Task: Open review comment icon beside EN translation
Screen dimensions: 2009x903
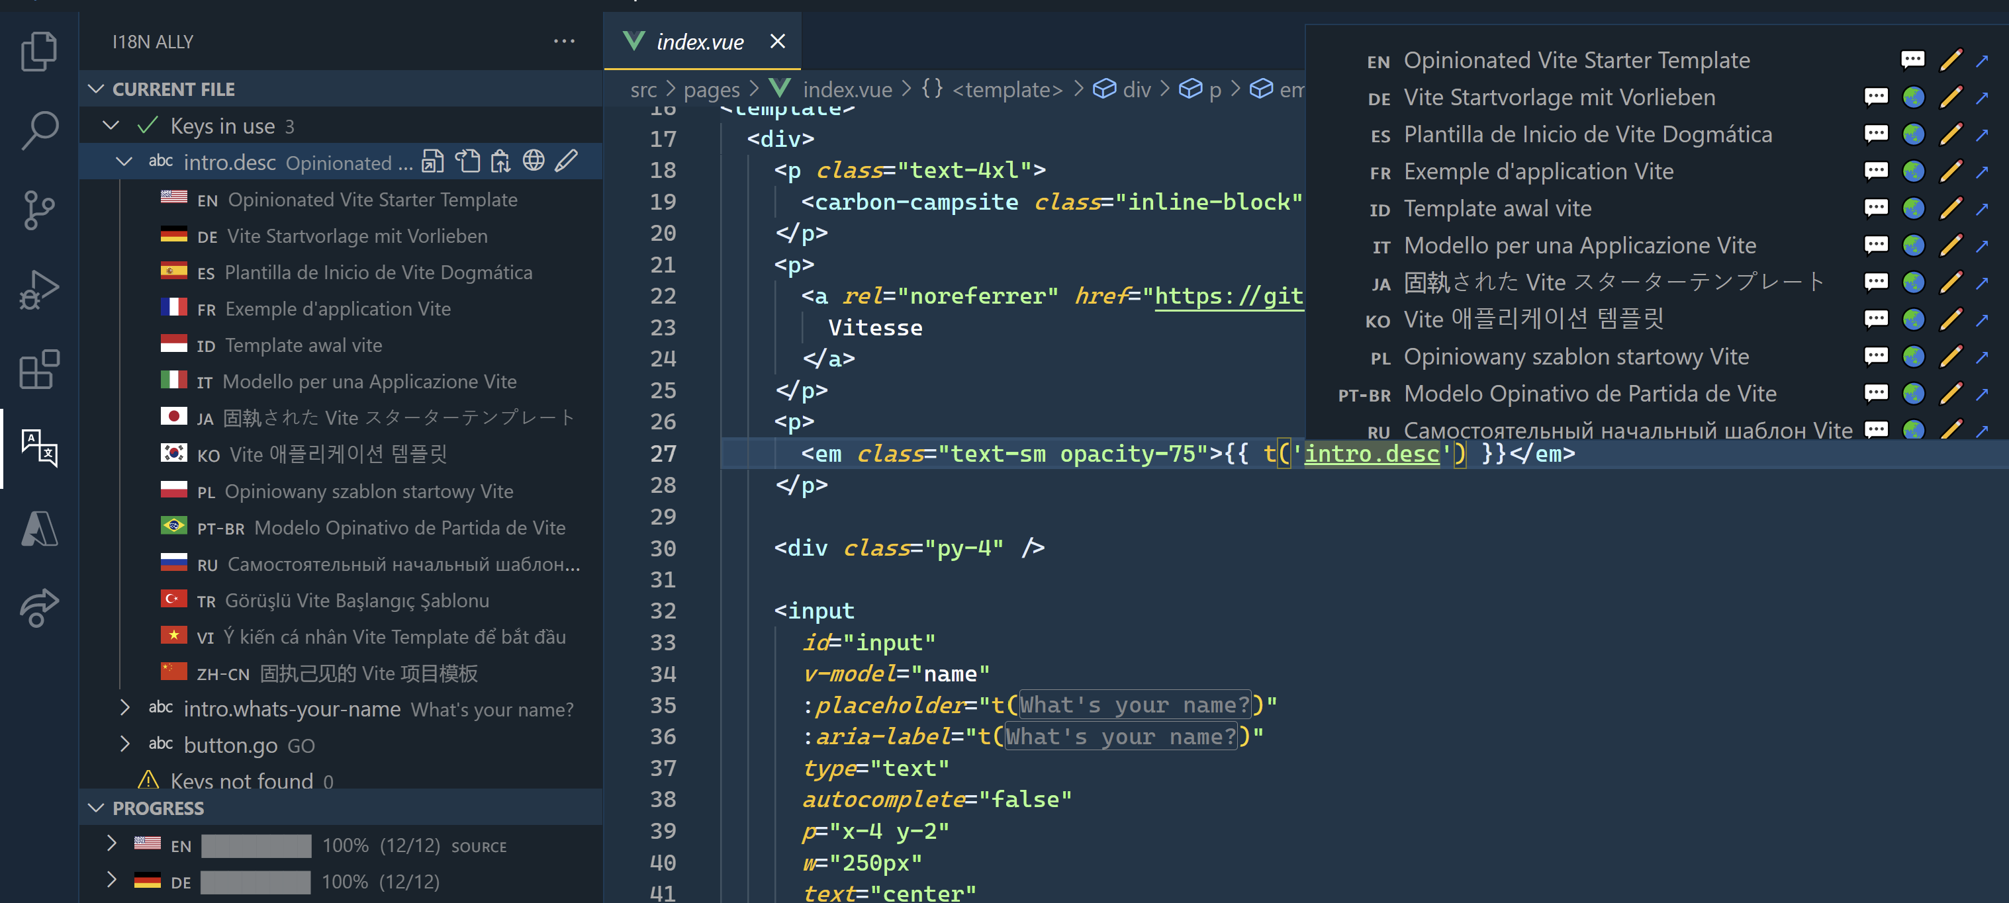Action: pyautogui.click(x=1913, y=60)
